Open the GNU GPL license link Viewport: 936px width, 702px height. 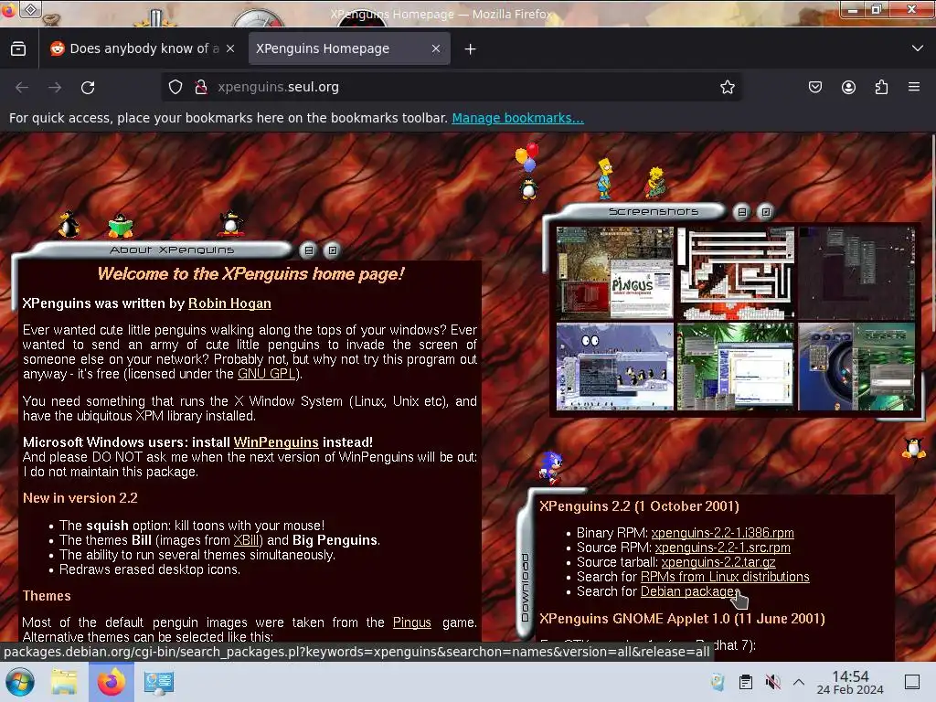pos(267,374)
